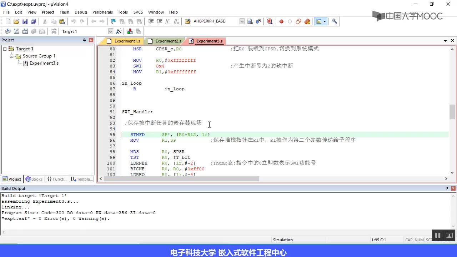
Task: Translate current file build icon
Action: 8,31
